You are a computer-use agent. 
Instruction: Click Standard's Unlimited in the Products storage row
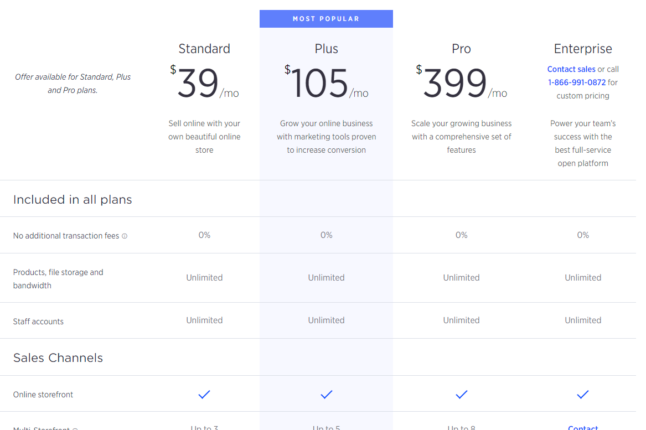[x=204, y=278]
